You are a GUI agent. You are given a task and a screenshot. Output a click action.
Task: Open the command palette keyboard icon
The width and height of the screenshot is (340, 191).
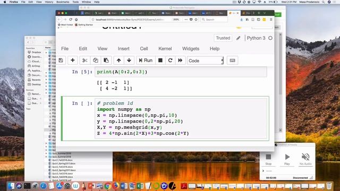[233, 60]
